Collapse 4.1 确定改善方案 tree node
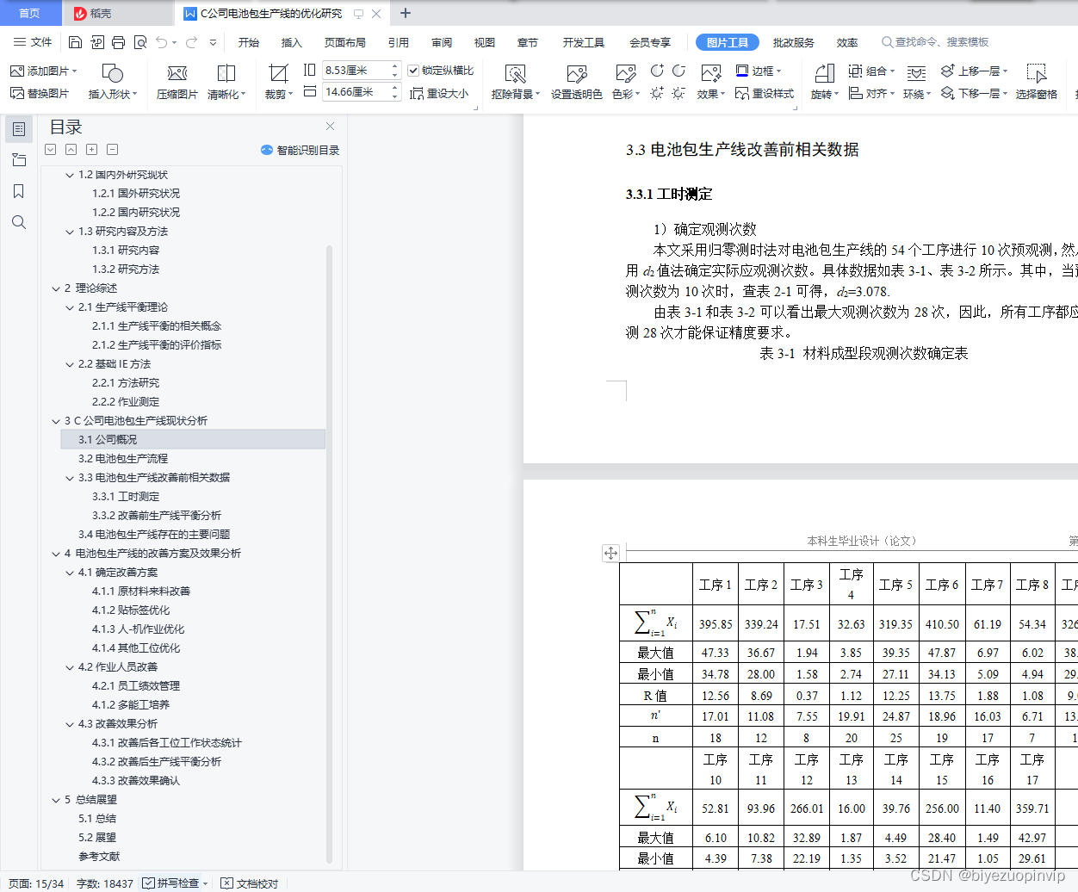This screenshot has height=892, width=1078. 70,573
